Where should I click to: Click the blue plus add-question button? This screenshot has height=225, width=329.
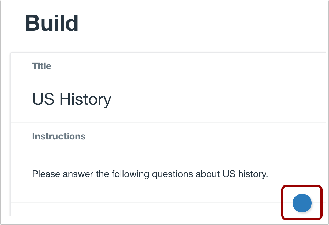[x=302, y=203]
